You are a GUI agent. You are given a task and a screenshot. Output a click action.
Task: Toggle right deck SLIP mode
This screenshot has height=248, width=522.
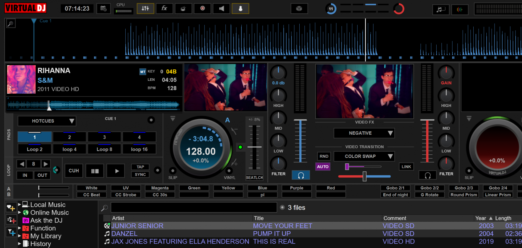coord(469,171)
